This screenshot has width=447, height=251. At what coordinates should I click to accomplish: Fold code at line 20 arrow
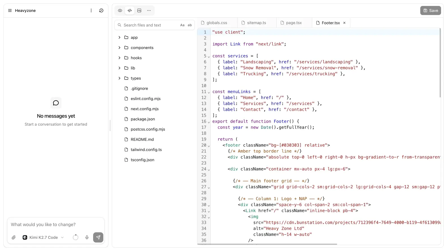coord(209,146)
